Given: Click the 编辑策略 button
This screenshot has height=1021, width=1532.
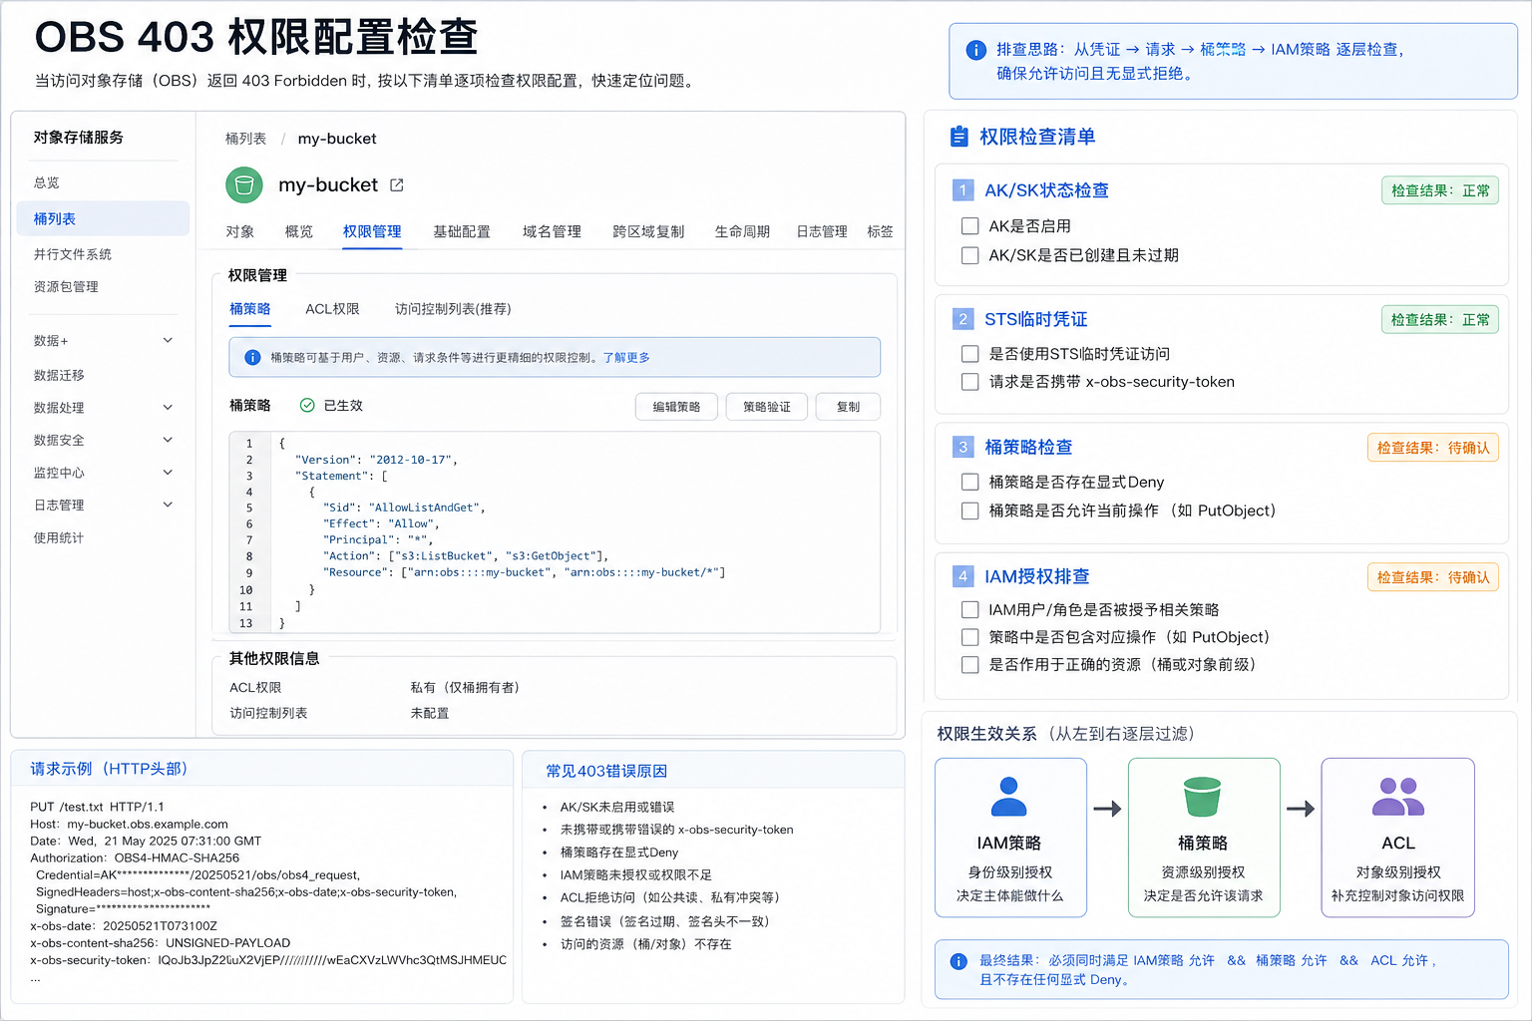Looking at the screenshot, I should click(x=676, y=407).
